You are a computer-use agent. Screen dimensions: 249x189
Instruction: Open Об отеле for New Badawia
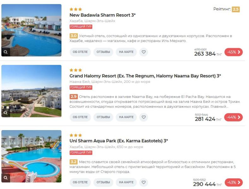[80, 52]
